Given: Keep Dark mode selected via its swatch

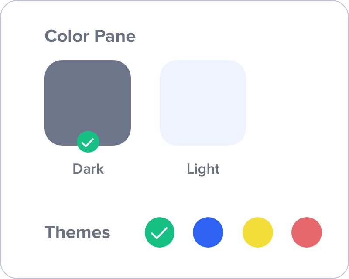Looking at the screenshot, I should tap(88, 98).
